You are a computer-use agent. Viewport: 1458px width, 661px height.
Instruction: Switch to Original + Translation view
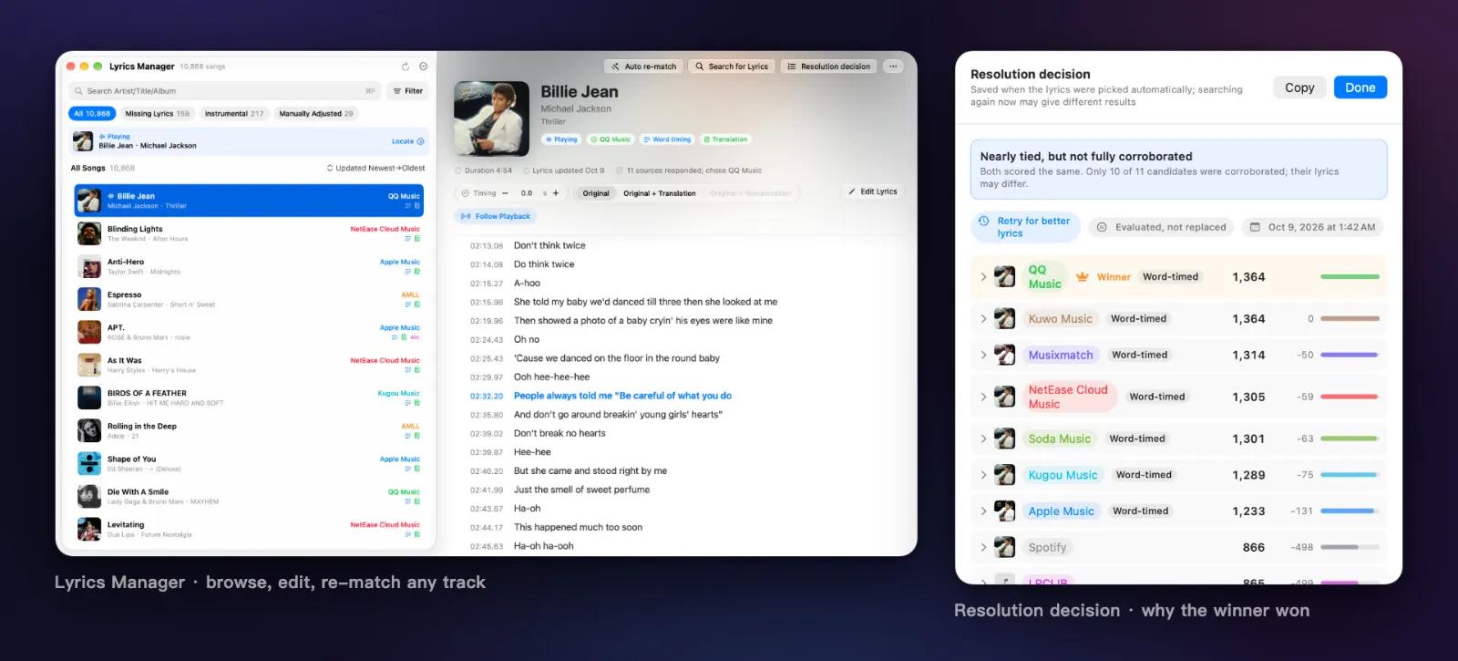(659, 193)
